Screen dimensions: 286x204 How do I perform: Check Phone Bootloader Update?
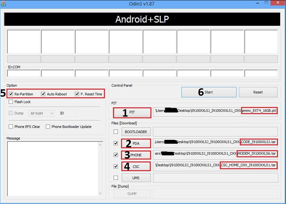pyautogui.click(x=48, y=127)
